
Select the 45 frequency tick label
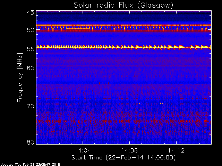point(31,12)
